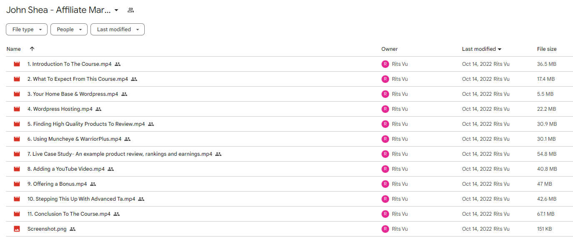The width and height of the screenshot is (573, 249).
Task: Click the Rits Vu avatar on Offering a Bonus row
Action: click(385, 184)
